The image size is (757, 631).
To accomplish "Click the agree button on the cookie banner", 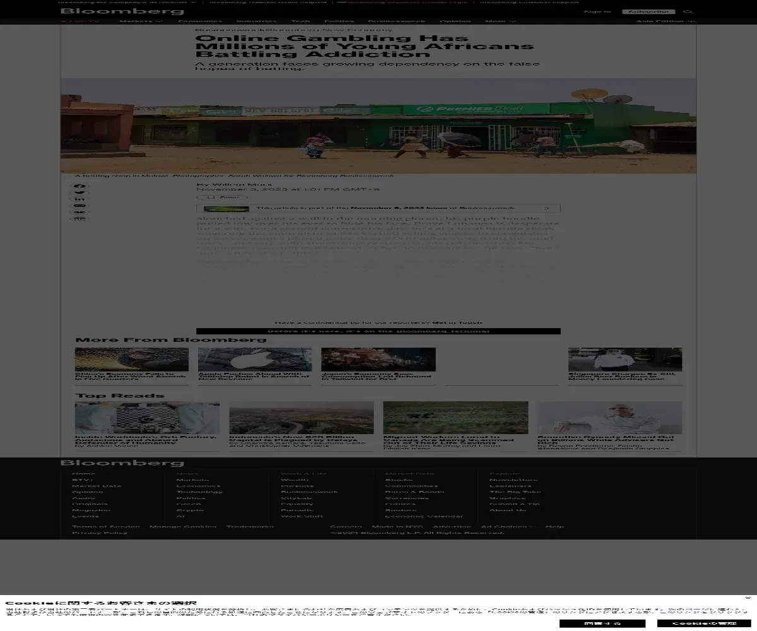I will (x=602, y=623).
